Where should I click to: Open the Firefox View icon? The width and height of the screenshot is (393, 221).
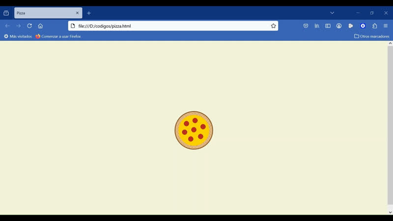6,13
